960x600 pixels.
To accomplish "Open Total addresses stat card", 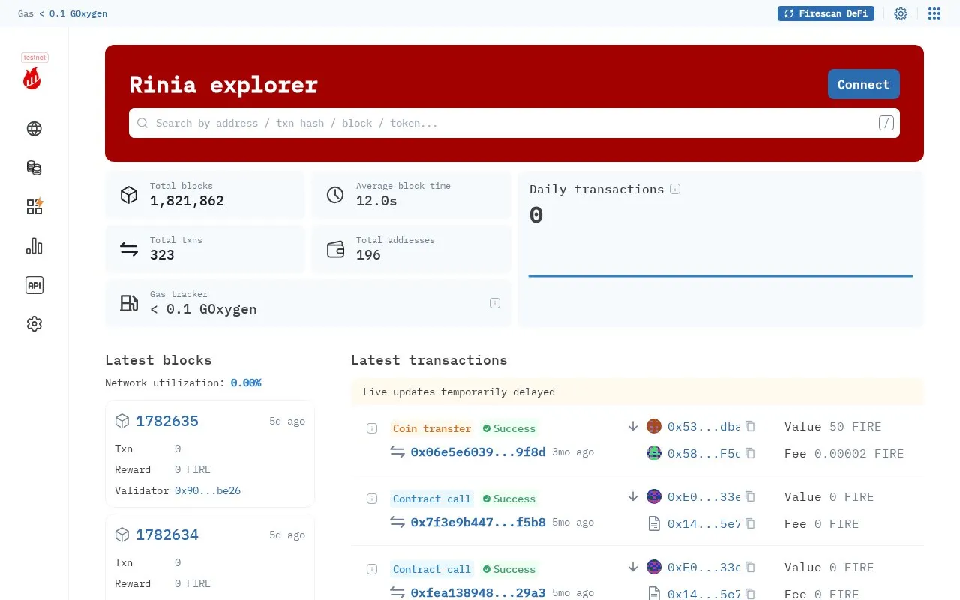I will pyautogui.click(x=411, y=249).
